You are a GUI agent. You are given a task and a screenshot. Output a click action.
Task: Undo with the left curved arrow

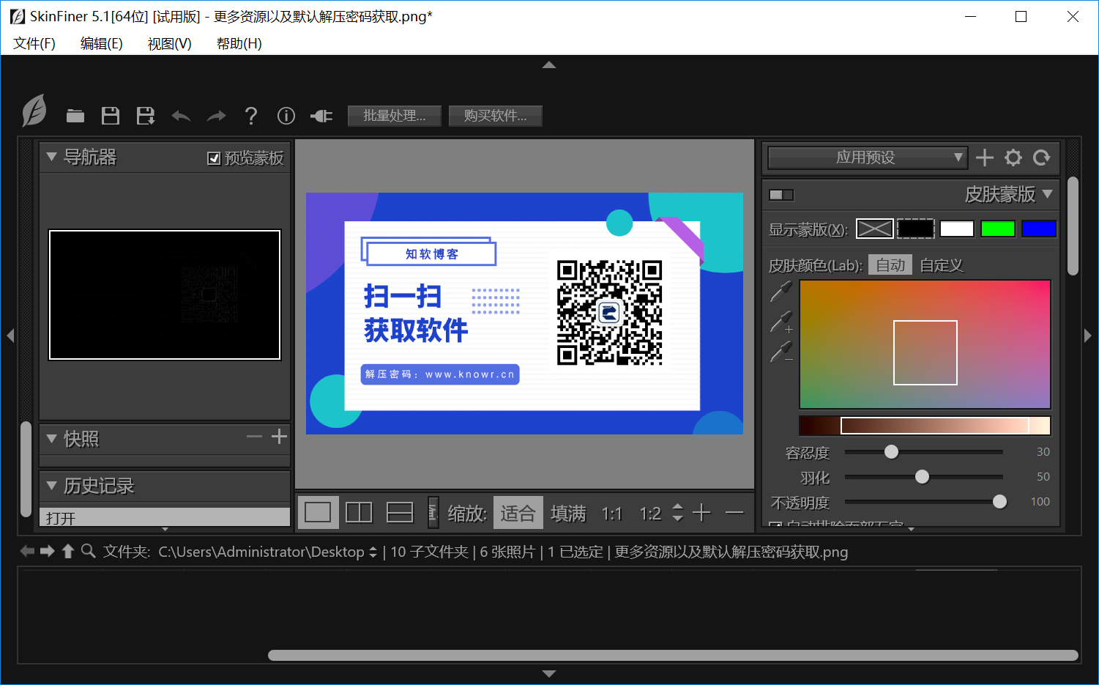pos(181,116)
